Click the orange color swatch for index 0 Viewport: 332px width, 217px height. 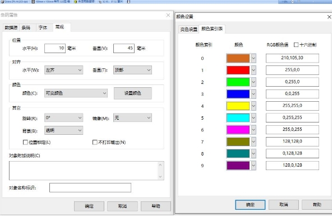(238, 58)
